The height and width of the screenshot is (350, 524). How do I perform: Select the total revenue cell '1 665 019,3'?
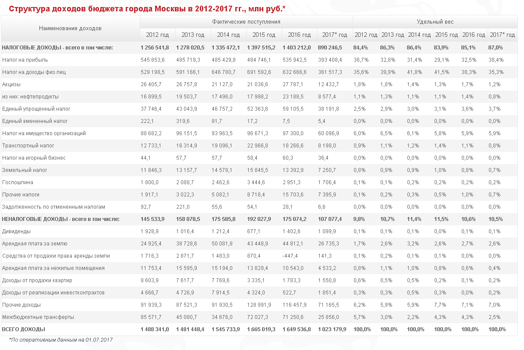point(261,329)
